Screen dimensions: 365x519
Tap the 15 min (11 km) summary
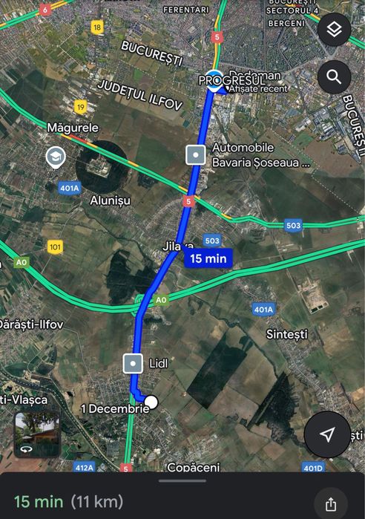coord(69,502)
